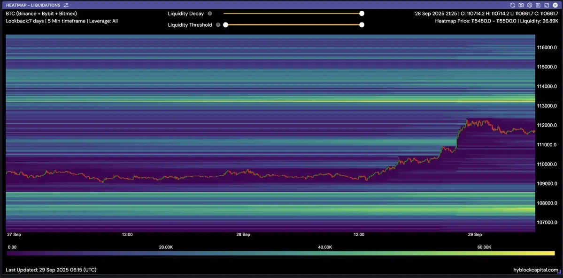Click the 60.00K color scale label

tap(485, 247)
